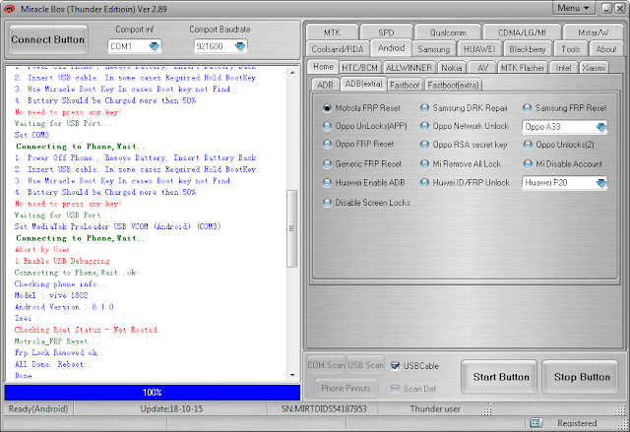
Task: Switch to the Fastboot tab
Action: click(x=405, y=85)
